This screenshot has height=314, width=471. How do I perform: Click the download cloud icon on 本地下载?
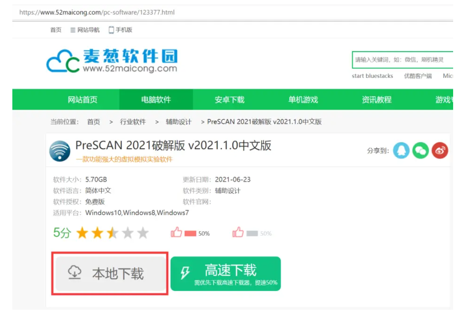point(74,272)
